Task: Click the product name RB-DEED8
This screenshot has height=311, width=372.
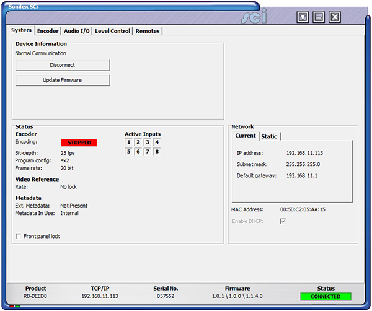Action: 35,296
